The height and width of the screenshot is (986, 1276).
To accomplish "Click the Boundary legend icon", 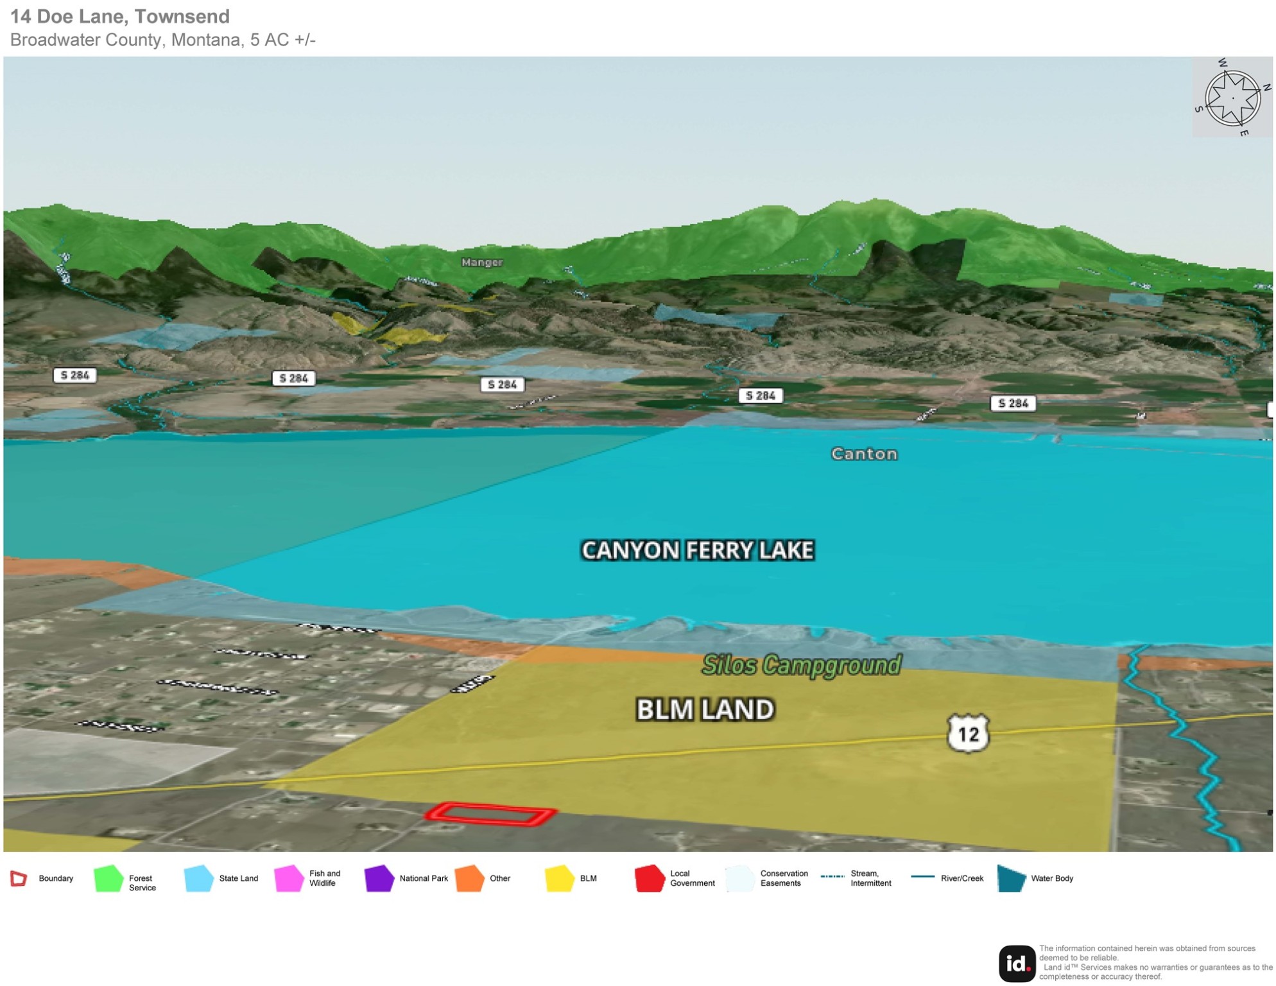I will point(19,878).
